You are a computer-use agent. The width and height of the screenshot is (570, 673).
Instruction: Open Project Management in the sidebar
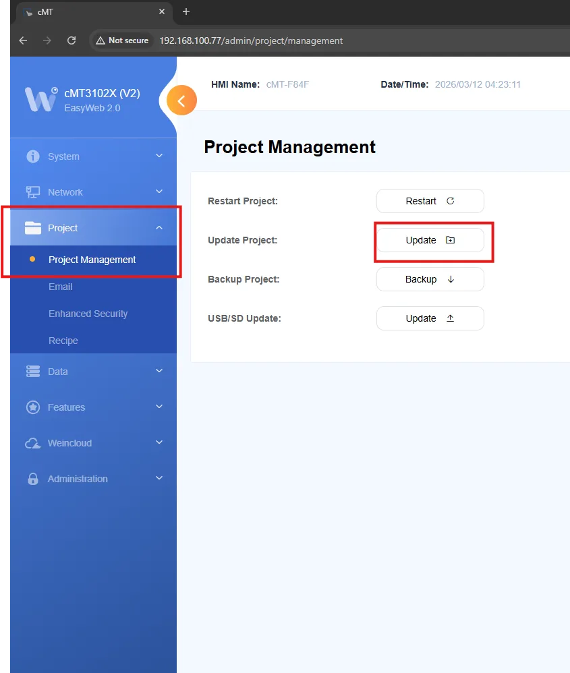click(93, 260)
